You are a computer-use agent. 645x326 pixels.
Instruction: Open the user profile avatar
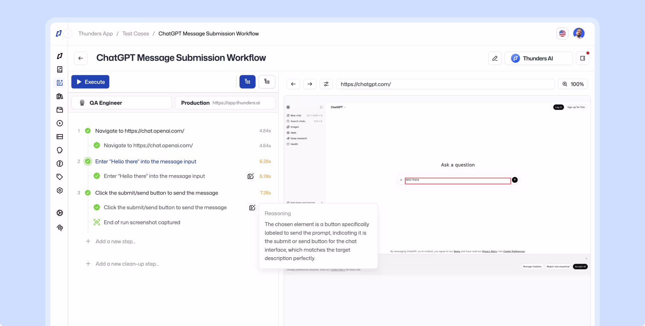(x=579, y=34)
